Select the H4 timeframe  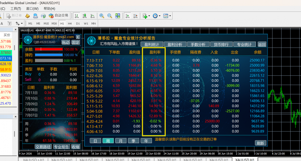click(x=70, y=23)
